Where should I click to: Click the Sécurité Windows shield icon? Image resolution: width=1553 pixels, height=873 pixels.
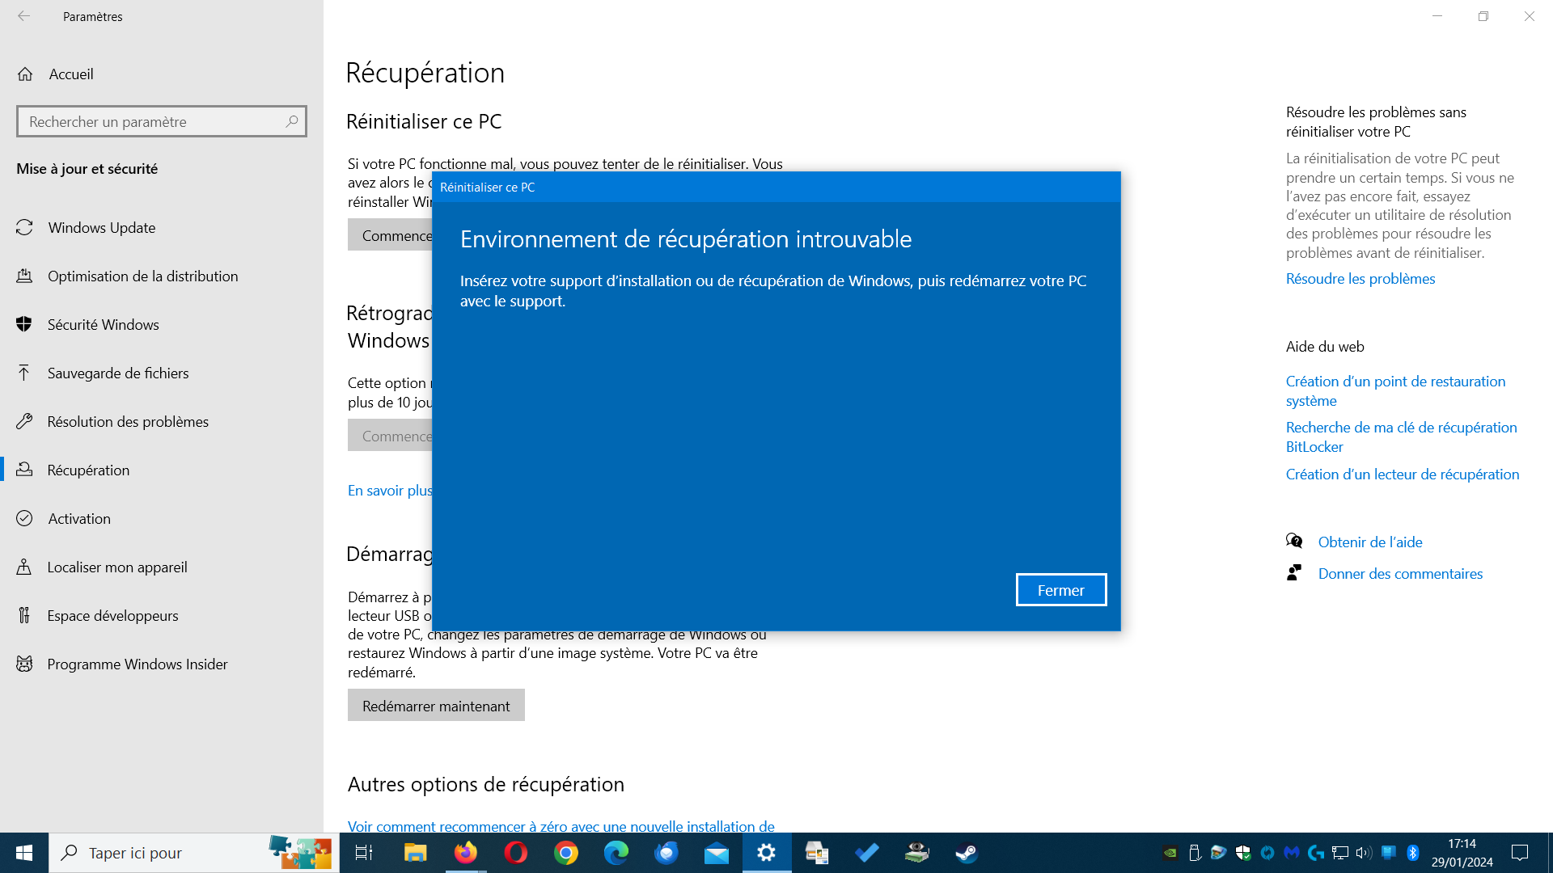click(x=25, y=324)
